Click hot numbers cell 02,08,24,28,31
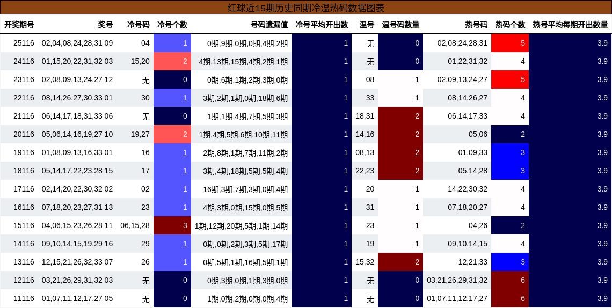The height and width of the screenshot is (308, 612). pos(463,43)
